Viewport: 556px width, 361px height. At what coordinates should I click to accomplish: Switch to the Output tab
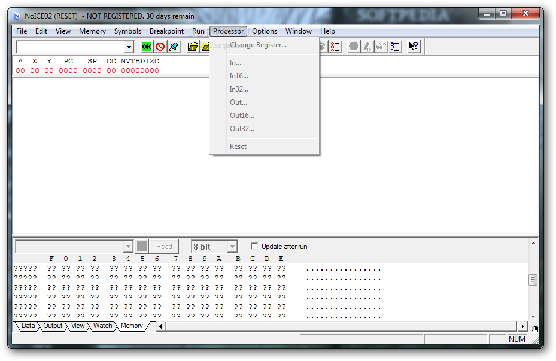click(53, 326)
